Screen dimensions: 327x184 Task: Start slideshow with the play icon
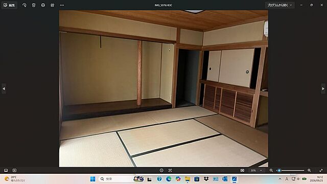[x=14, y=170]
